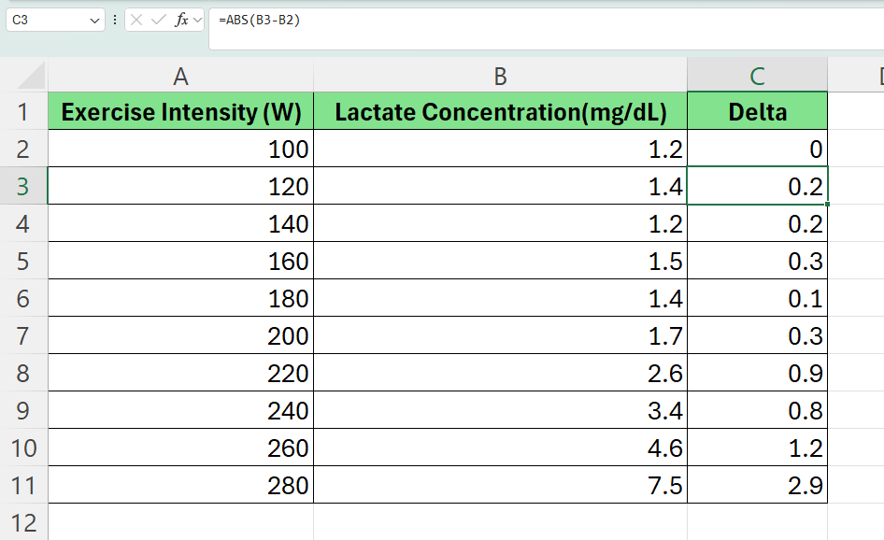Click the Select All corner triangle
Image resolution: width=884 pixels, height=540 pixels.
pyautogui.click(x=32, y=76)
